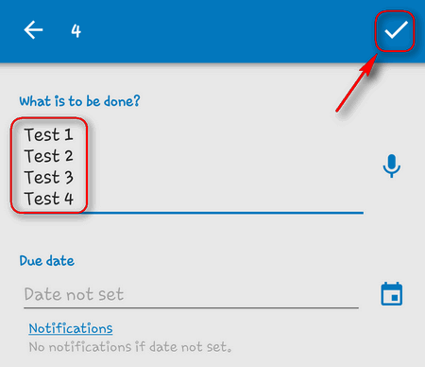Click the blue underline of the task field
Image resolution: width=425 pixels, height=367 pixels.
[225, 213]
